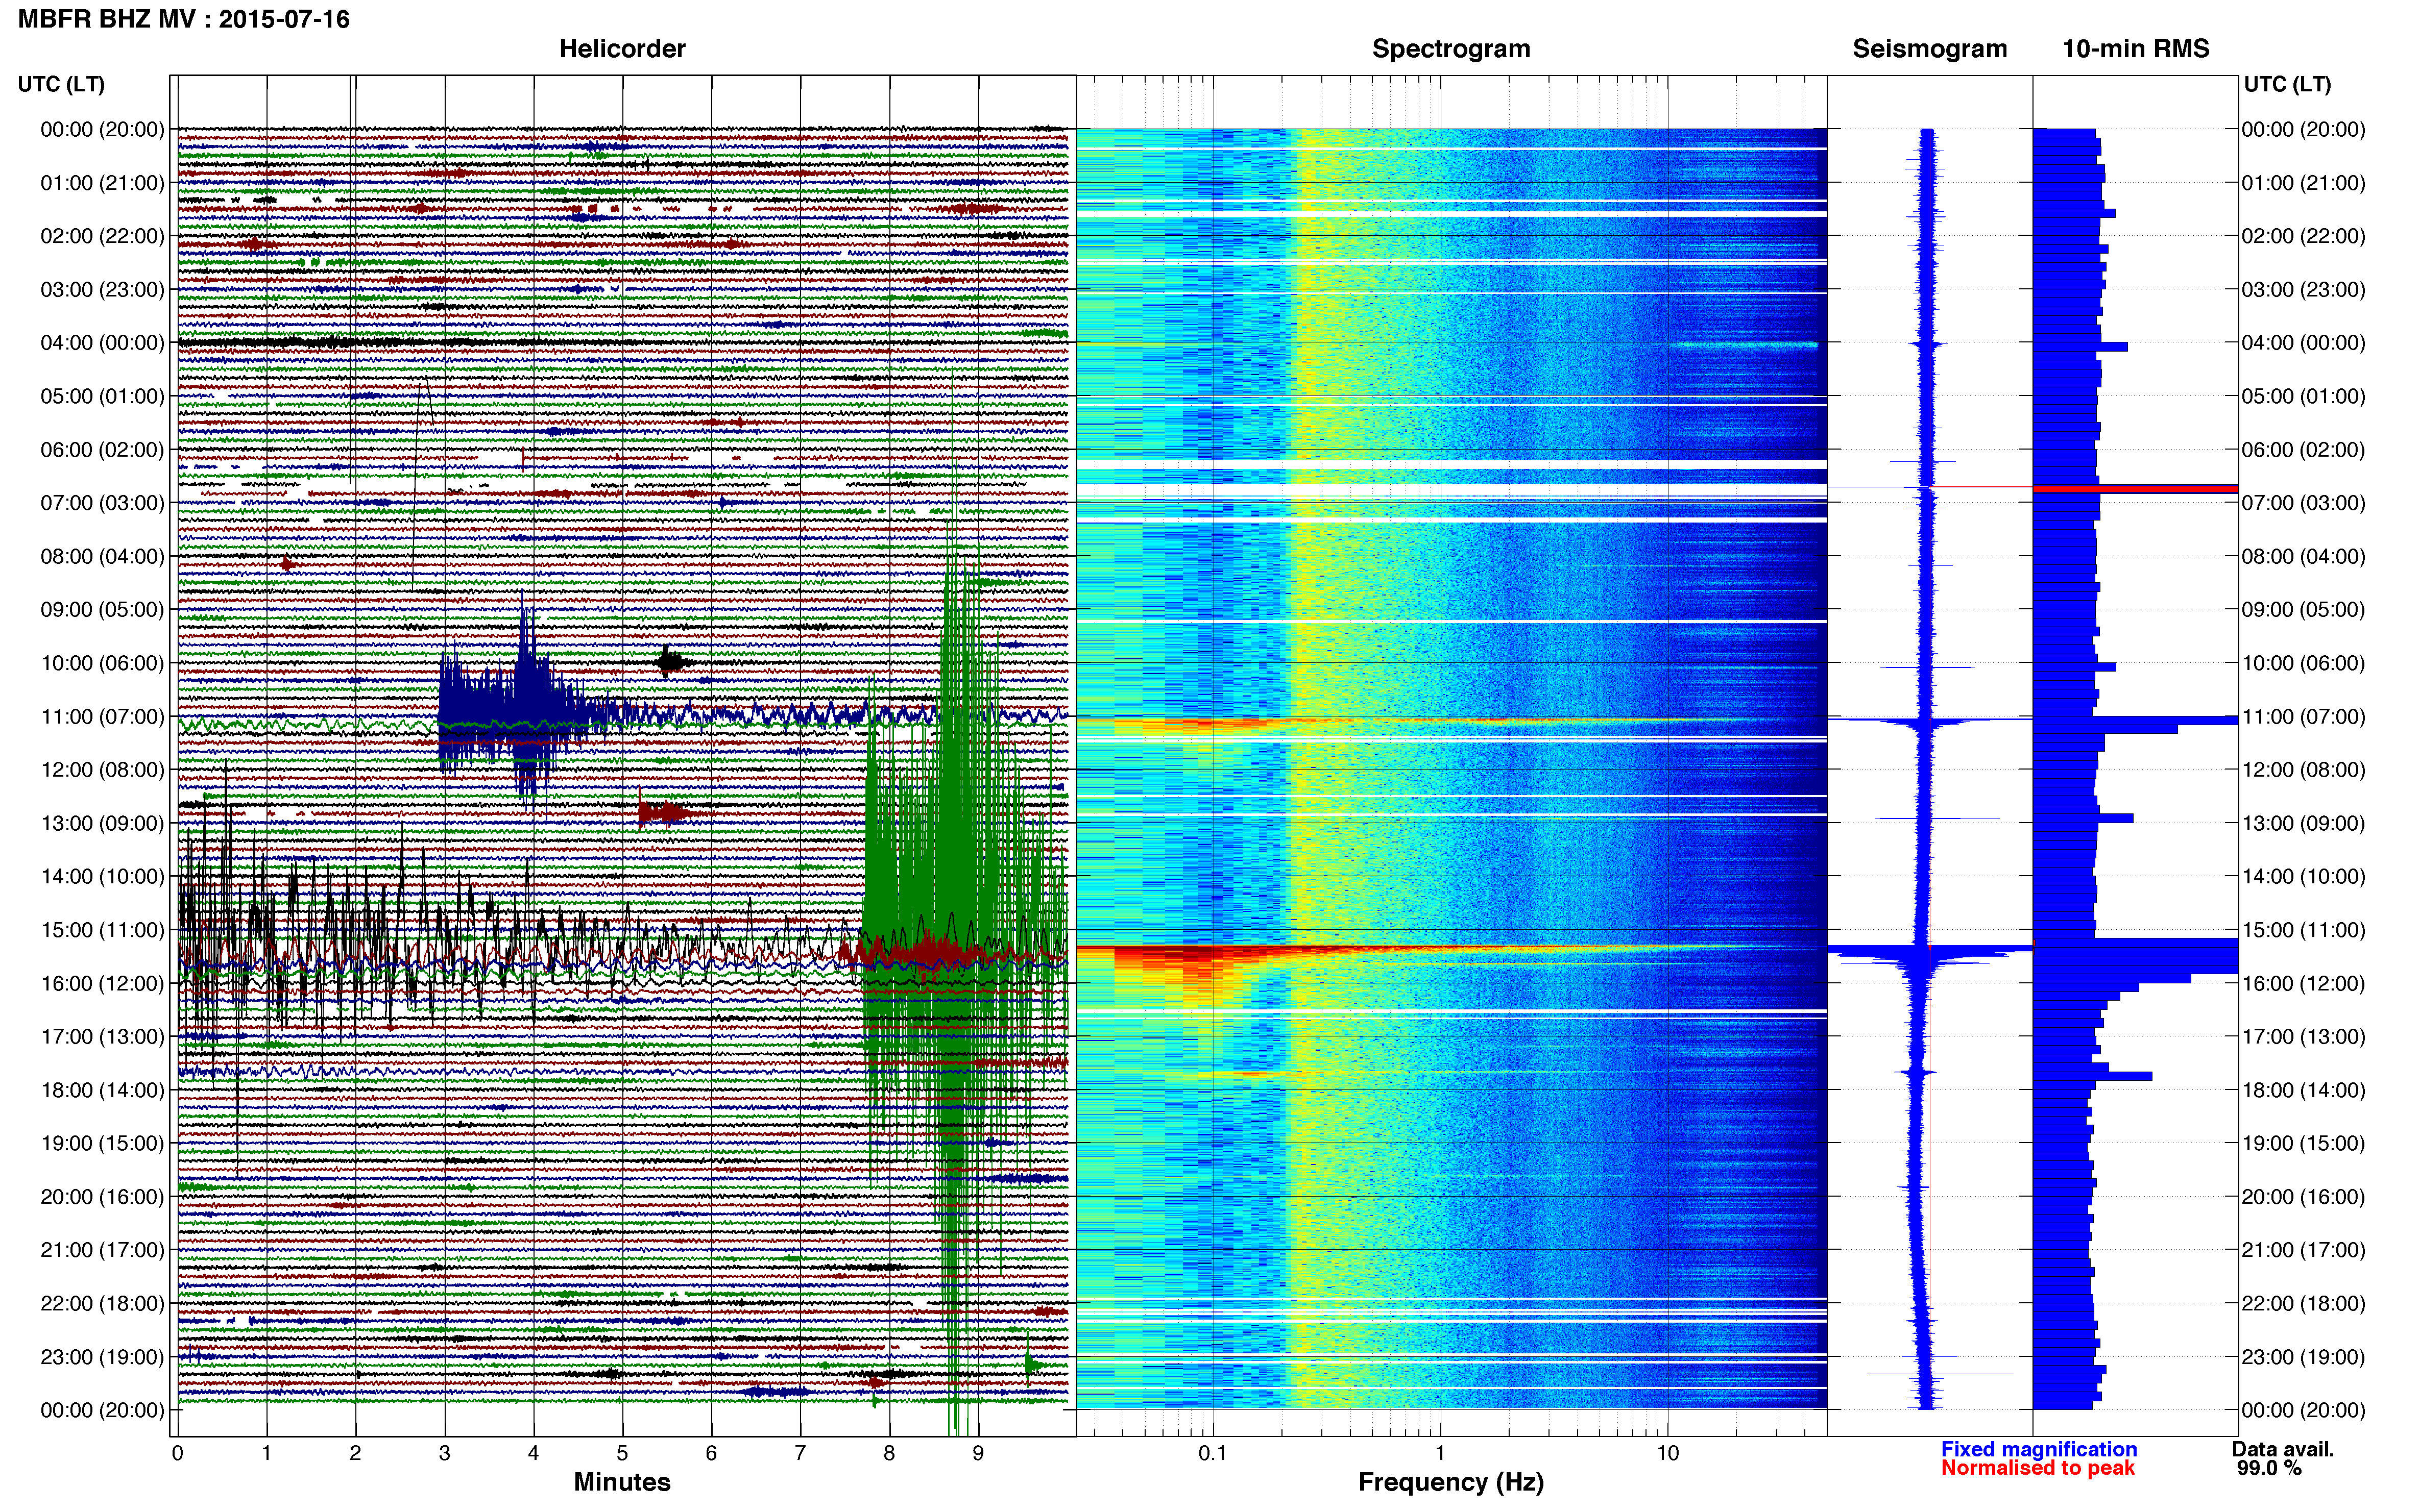The width and height of the screenshot is (2420, 1512).
Task: Click minute tick 5 on helicorder axis
Action: [622, 1453]
